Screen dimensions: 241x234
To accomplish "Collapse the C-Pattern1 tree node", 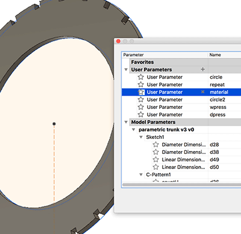I will tap(141, 174).
